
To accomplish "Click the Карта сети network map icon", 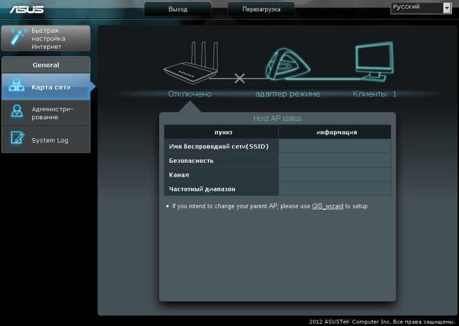I will [x=16, y=88].
